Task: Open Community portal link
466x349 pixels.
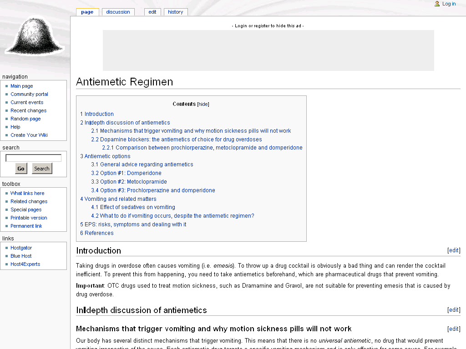Action: [x=29, y=94]
